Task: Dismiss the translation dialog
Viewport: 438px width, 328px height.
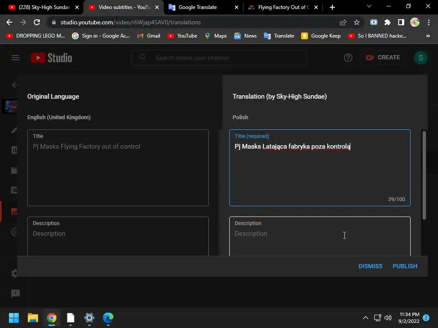Action: pyautogui.click(x=370, y=266)
